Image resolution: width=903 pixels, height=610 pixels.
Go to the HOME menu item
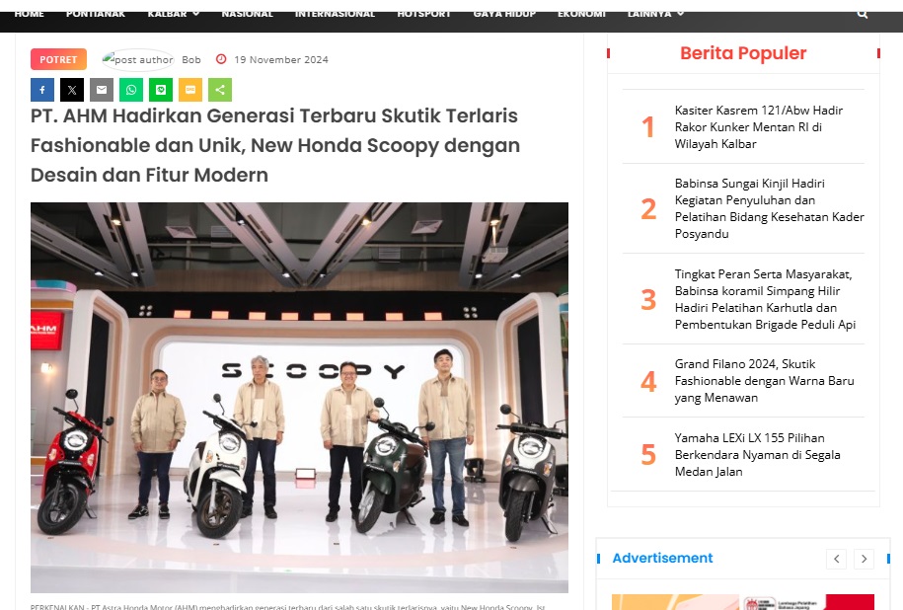coord(30,13)
